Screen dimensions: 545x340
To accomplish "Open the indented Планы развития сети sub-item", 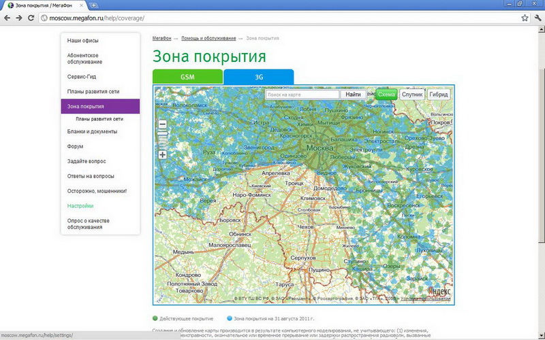I will [99, 118].
